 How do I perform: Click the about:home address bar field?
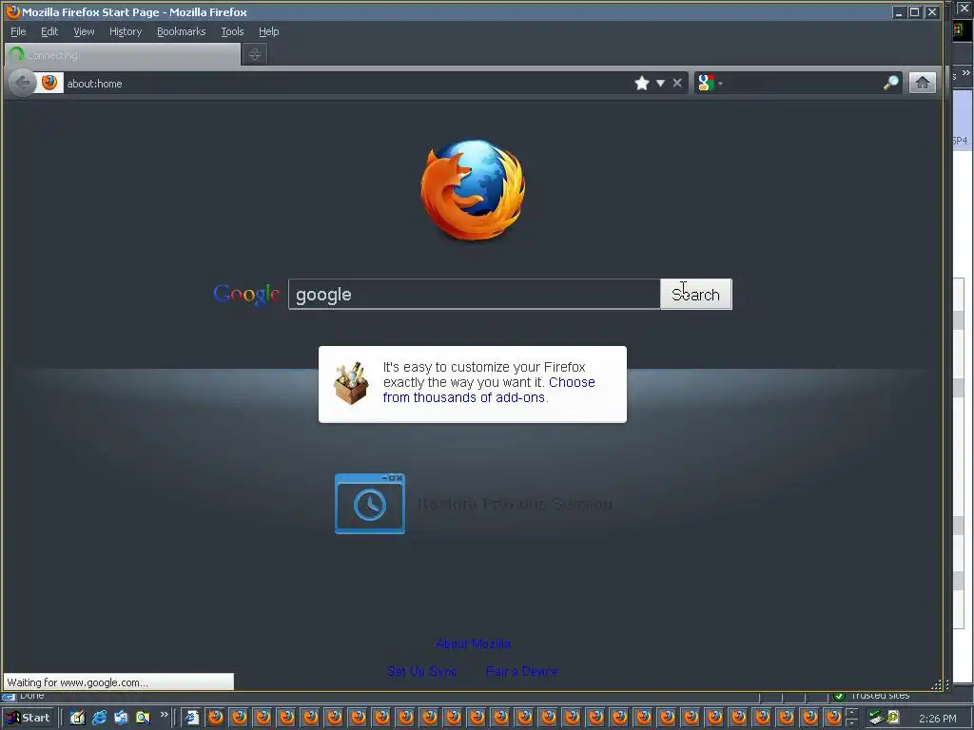[x=348, y=84]
